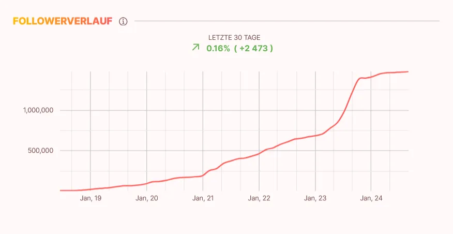Screen dimensions: 453x234
Task: Click red line at the Jan, 20 gridline
Action: pyautogui.click(x=147, y=183)
